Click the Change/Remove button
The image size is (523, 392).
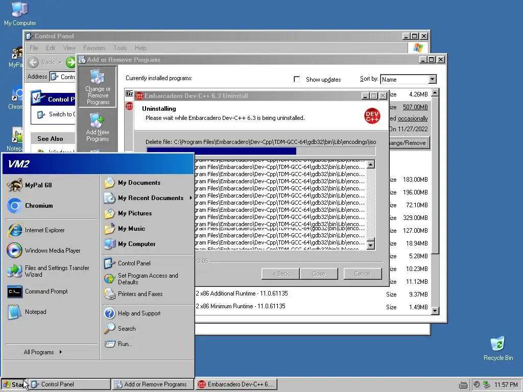pyautogui.click(x=409, y=143)
